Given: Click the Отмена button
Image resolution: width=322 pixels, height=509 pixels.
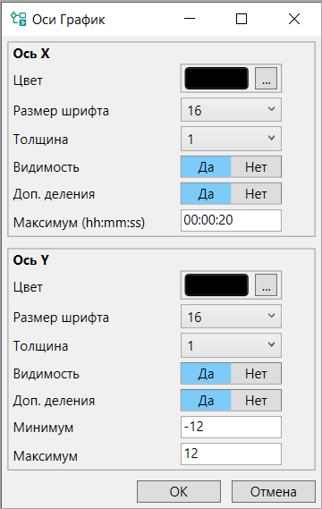Looking at the screenshot, I should [x=274, y=492].
